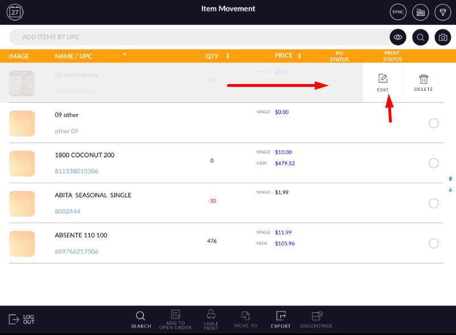Image resolution: width=456 pixels, height=335 pixels.
Task: Toggle the eye visibility icon
Action: coord(398,37)
